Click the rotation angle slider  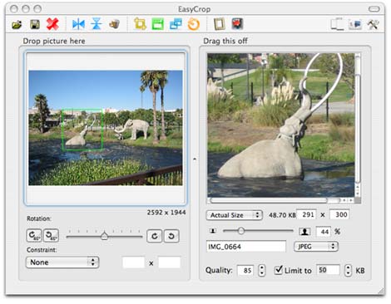104,236
